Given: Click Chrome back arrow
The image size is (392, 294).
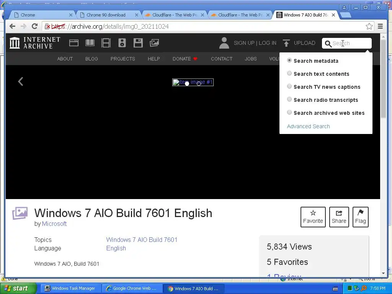Looking at the screenshot, I should coord(12,26).
